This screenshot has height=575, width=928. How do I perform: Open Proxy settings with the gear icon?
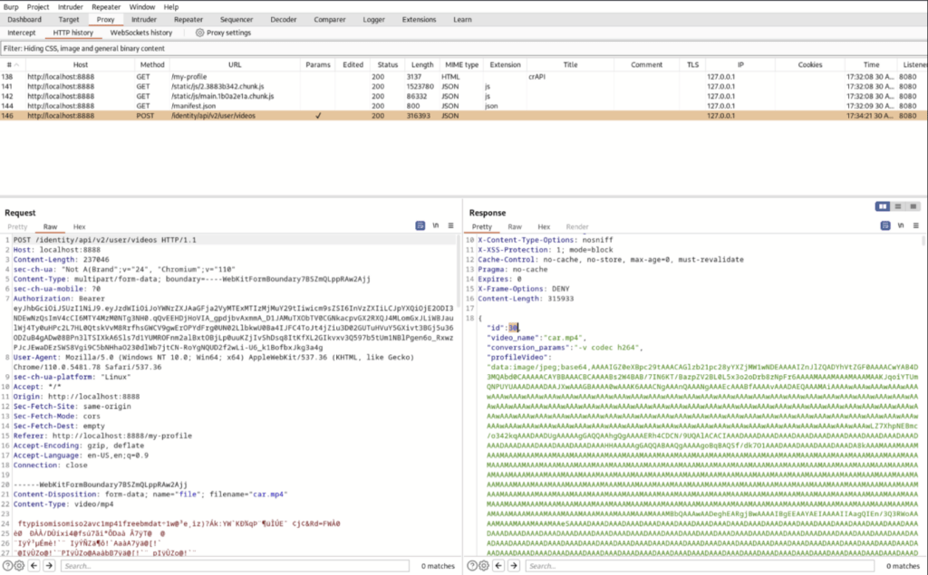199,33
